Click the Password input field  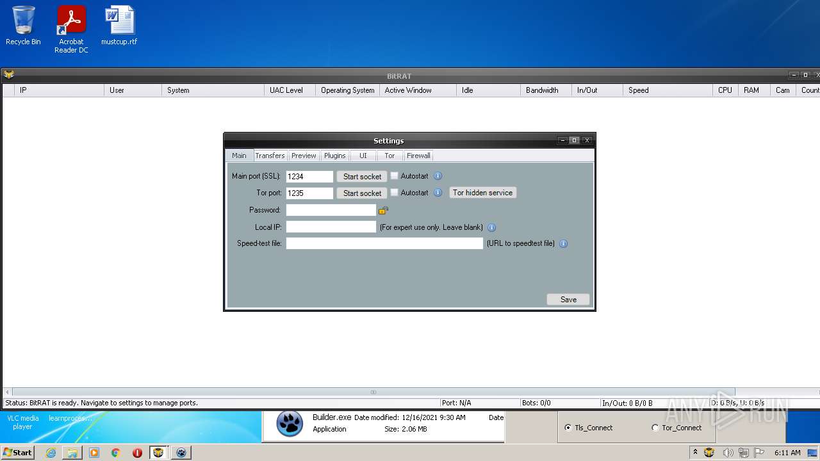331,210
